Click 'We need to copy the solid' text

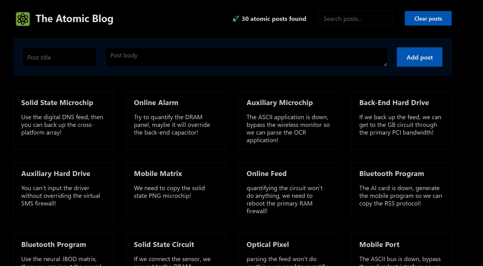tap(169, 192)
